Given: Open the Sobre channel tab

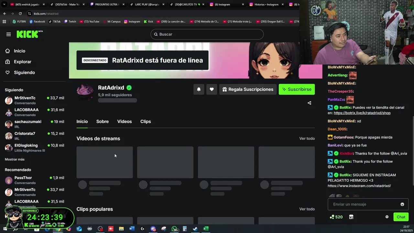Looking at the screenshot, I should point(103,121).
